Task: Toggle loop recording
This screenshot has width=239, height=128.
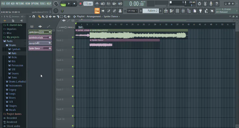Action: [120, 4]
